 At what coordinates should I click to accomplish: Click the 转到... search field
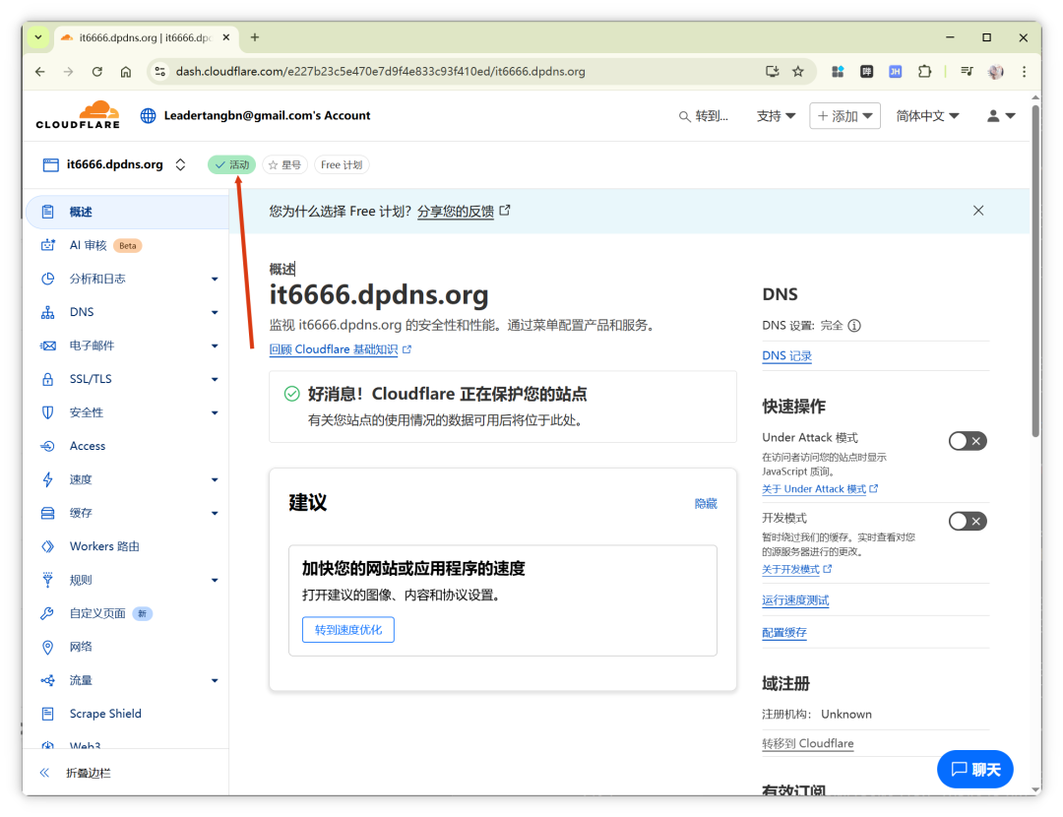click(x=704, y=116)
